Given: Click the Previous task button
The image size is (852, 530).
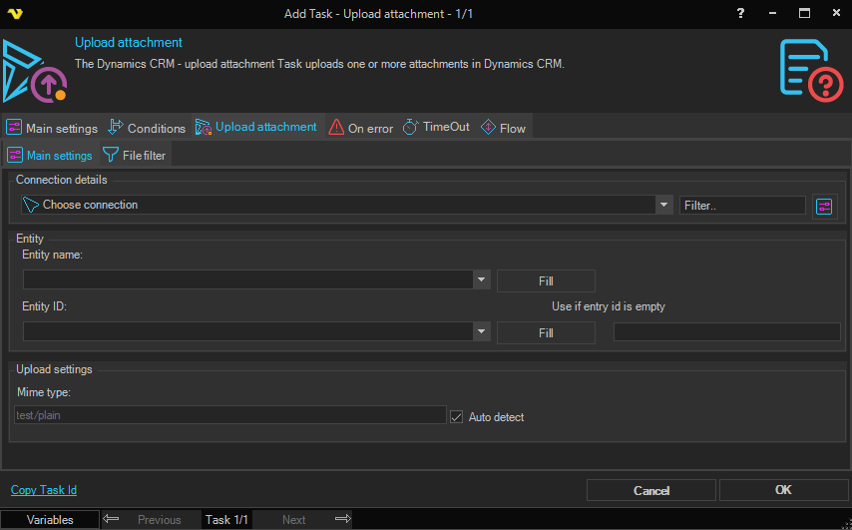Looking at the screenshot, I should pyautogui.click(x=160, y=520).
